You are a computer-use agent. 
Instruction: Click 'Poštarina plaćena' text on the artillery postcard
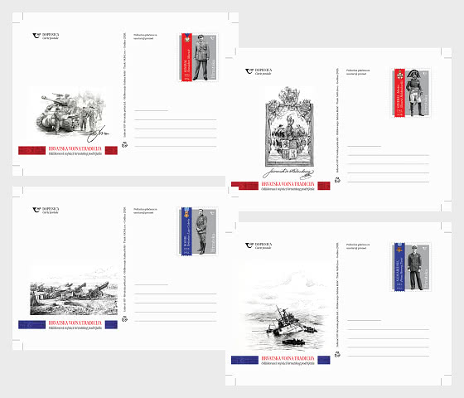[145, 209]
